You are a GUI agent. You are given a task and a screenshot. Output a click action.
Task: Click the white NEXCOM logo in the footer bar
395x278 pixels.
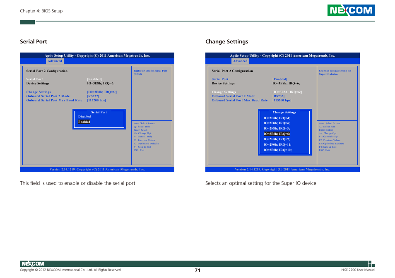33,264
